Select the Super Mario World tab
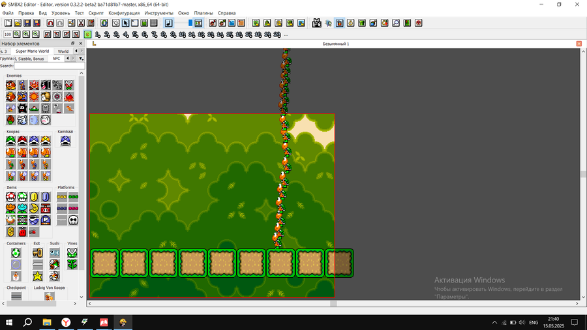The image size is (587, 330). click(x=32, y=52)
